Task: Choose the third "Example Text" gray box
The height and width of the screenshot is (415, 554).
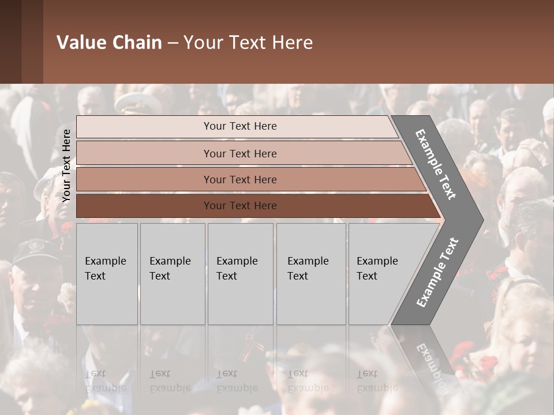Action: pos(239,274)
